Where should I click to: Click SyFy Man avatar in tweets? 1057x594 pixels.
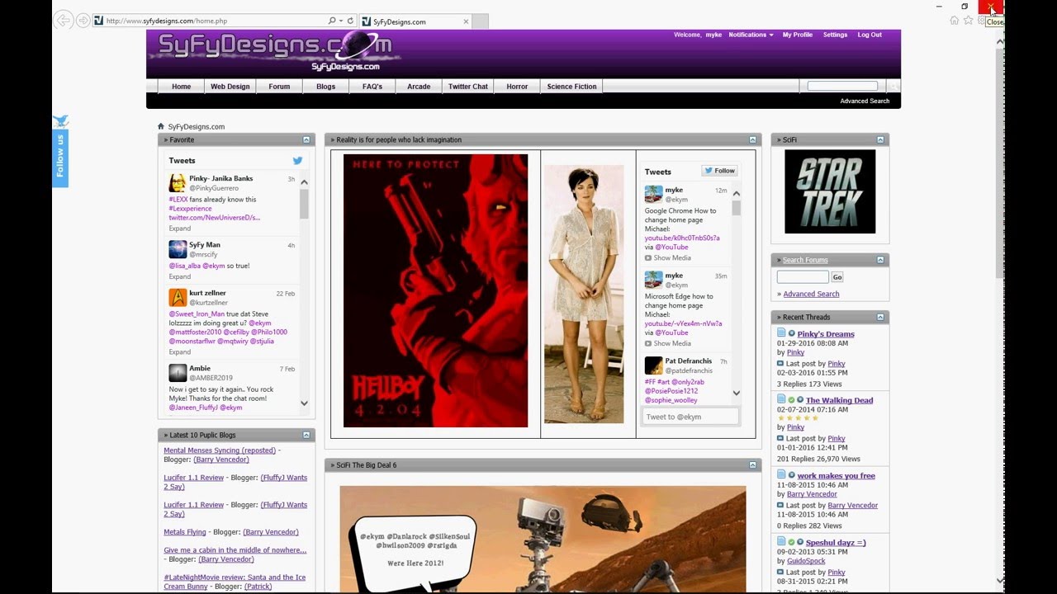pos(178,249)
